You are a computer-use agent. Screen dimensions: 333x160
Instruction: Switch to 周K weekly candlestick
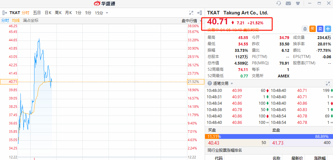point(58,13)
